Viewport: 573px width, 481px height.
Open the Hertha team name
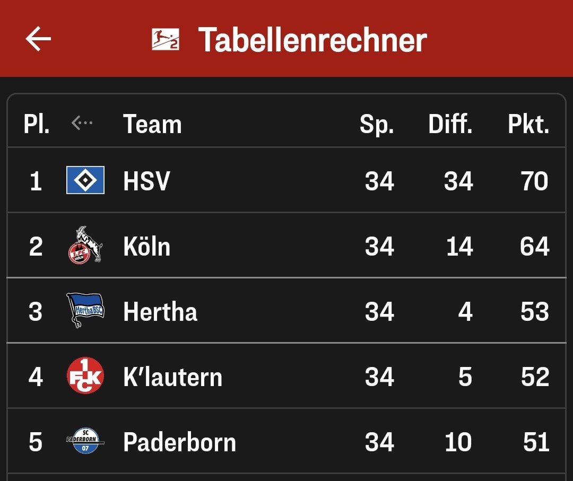(160, 311)
